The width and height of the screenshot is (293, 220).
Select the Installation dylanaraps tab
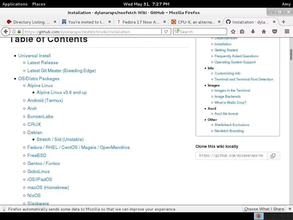pyautogui.click(x=250, y=22)
